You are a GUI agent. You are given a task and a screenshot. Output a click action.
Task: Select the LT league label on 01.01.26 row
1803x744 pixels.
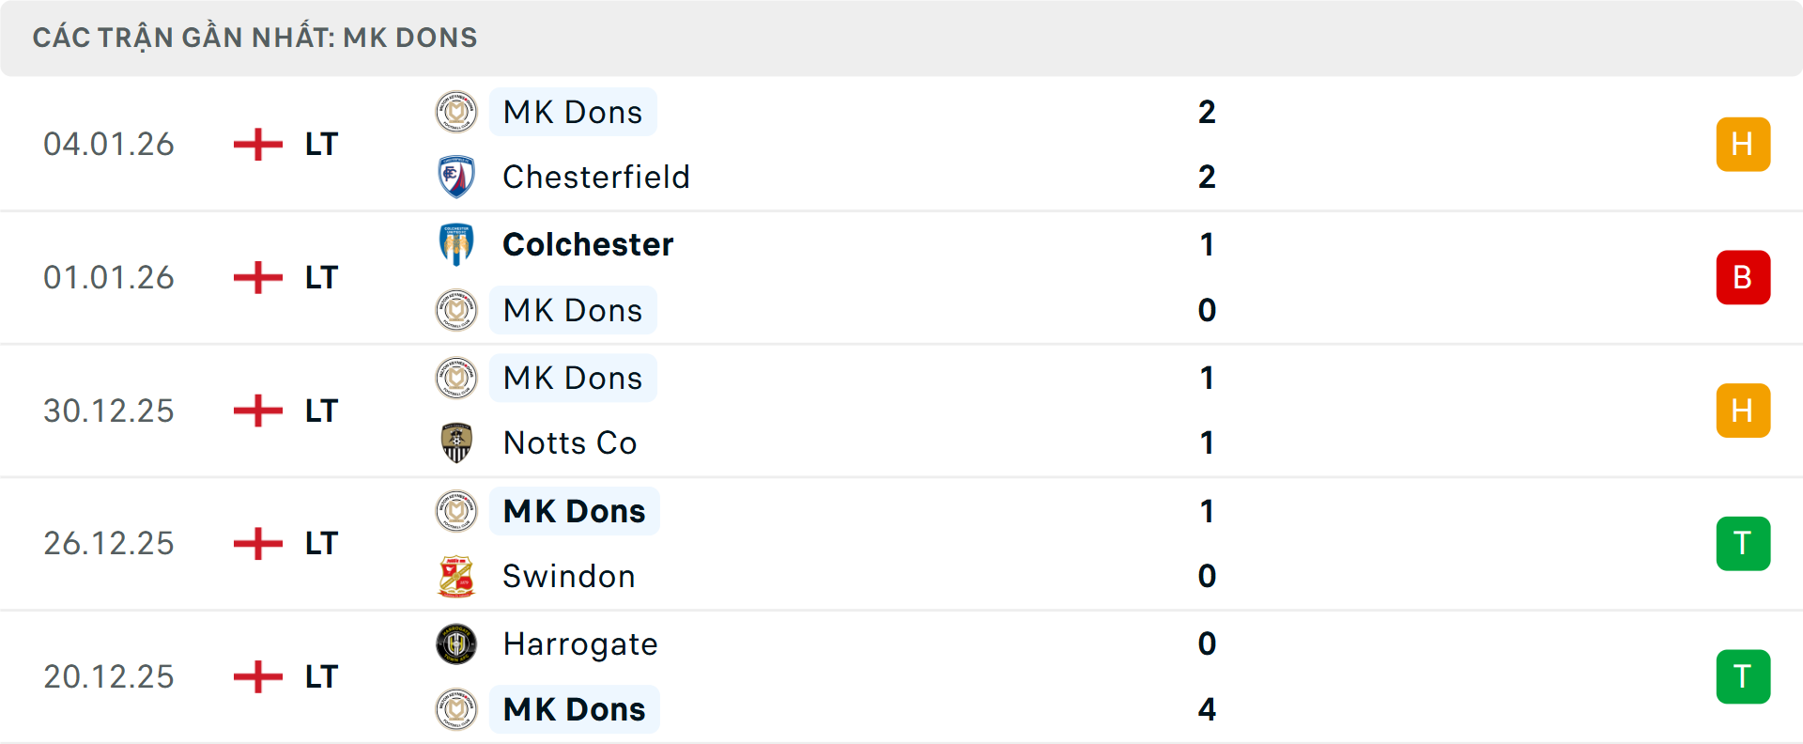point(322,277)
